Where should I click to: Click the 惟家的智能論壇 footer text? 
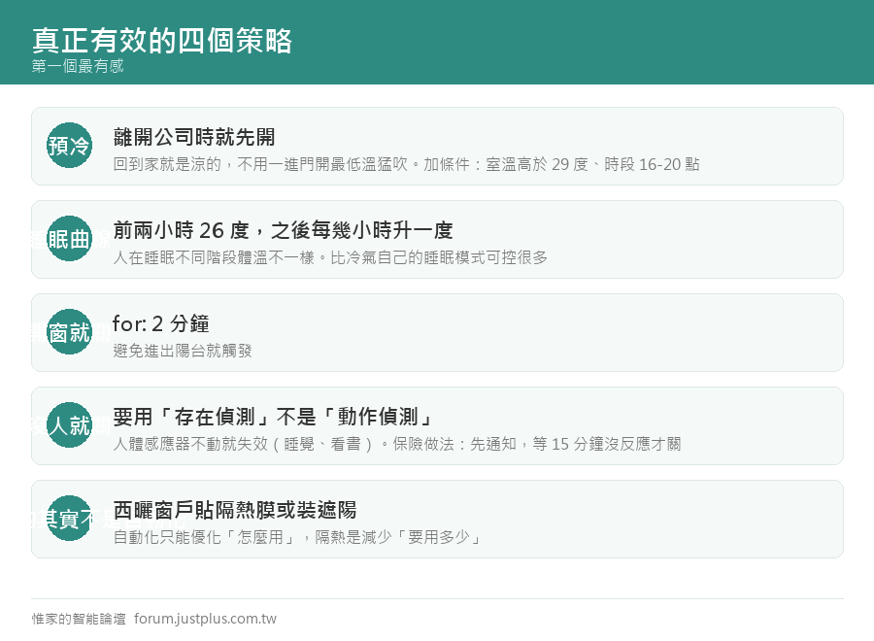pyautogui.click(x=79, y=619)
